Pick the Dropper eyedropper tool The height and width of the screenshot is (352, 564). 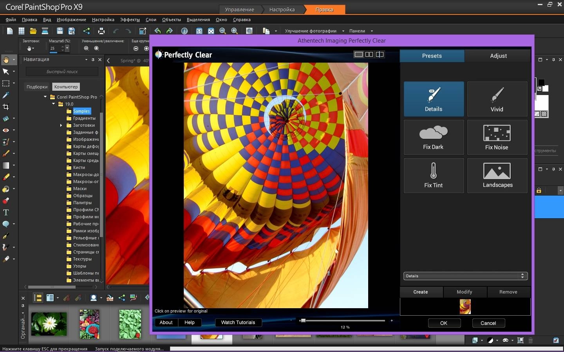(x=6, y=95)
